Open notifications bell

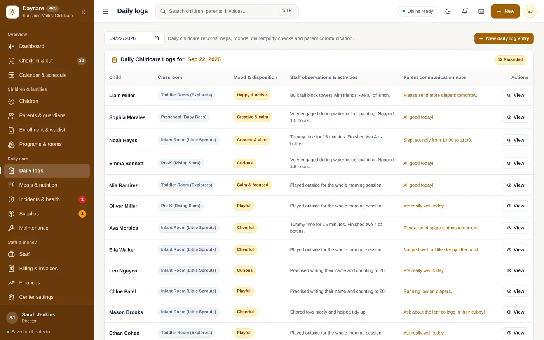465,11
